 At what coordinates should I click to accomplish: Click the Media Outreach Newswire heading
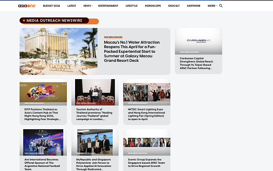tap(54, 20)
